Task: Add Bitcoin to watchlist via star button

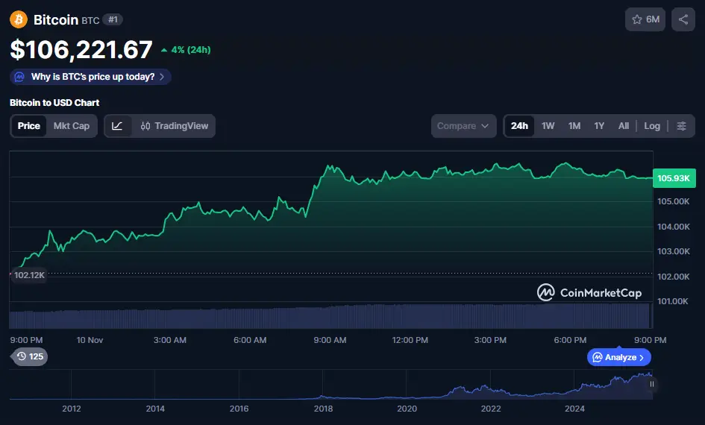Action: pos(645,19)
